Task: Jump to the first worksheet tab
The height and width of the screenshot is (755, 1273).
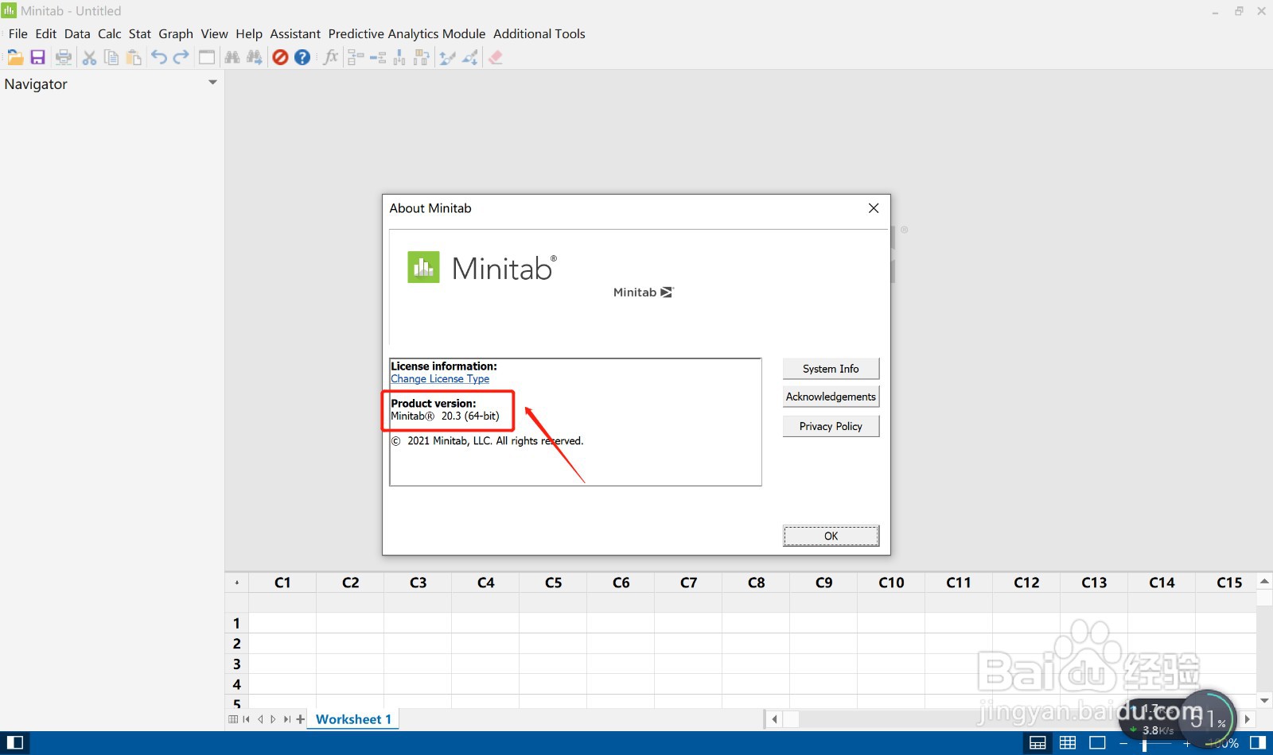Action: coord(247,719)
